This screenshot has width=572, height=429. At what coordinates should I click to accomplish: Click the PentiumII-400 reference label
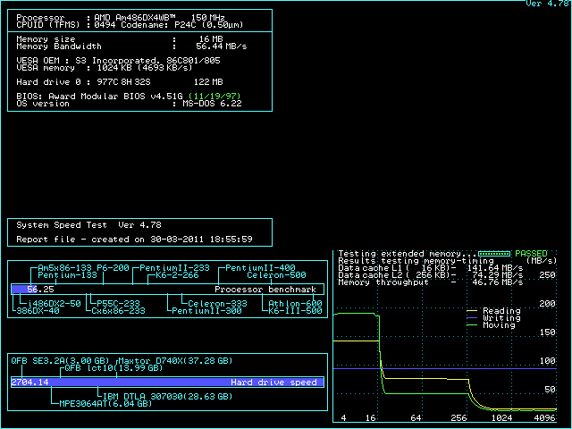260,268
